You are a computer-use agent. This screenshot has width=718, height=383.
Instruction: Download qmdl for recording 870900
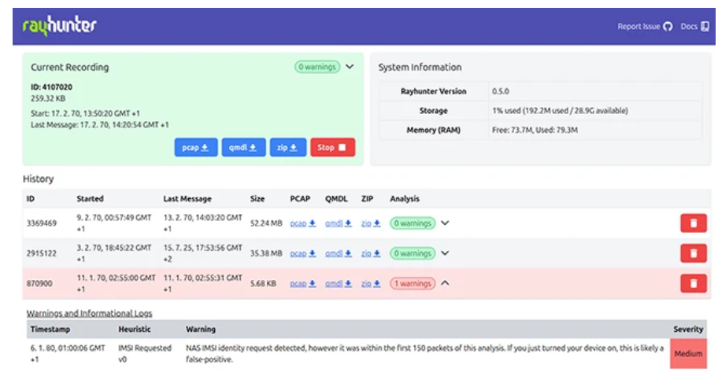click(x=339, y=284)
